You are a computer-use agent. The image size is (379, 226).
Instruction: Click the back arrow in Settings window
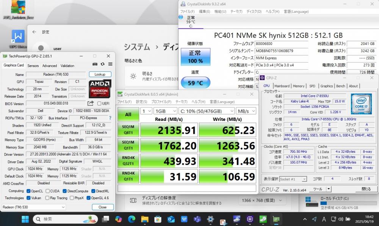tap(34, 32)
